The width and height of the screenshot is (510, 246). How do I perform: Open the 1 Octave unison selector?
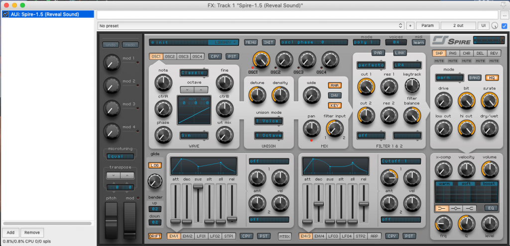pos(268,135)
